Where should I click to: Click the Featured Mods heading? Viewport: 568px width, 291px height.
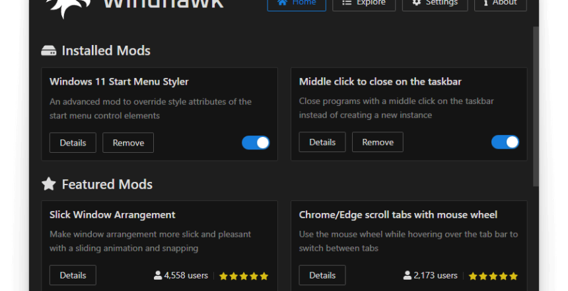point(107,185)
